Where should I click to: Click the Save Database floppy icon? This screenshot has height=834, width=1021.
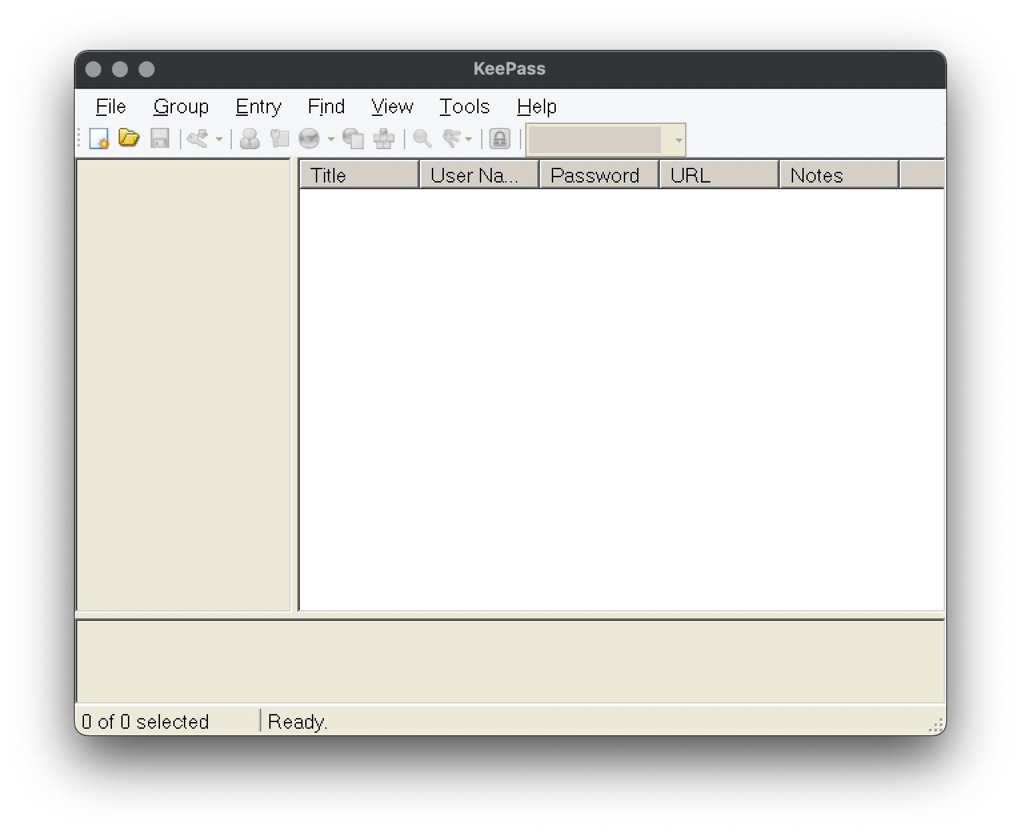pos(160,139)
